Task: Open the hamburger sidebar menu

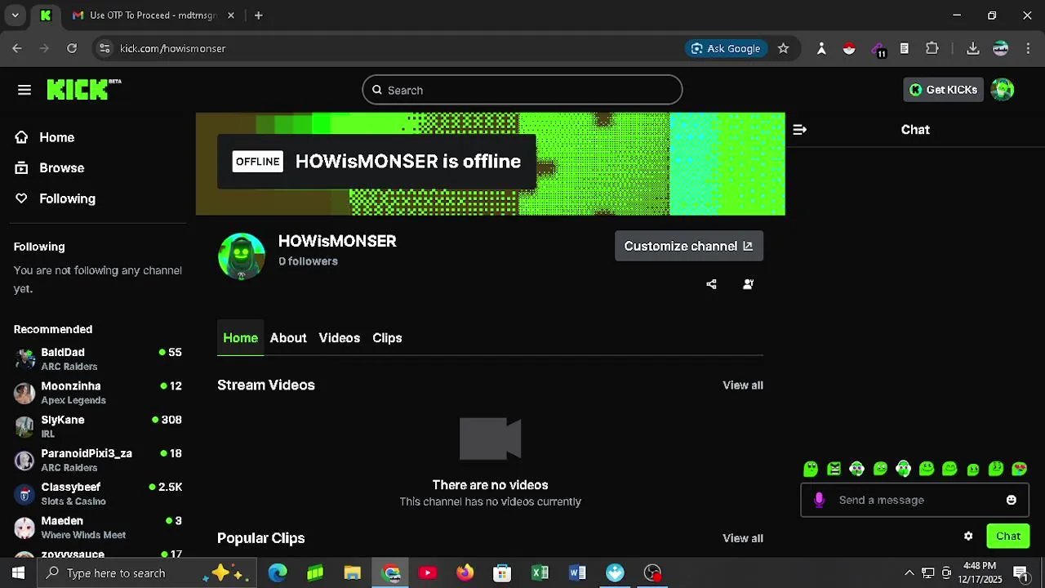Action: tap(24, 90)
